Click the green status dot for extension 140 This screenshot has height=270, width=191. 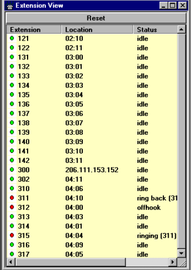[12, 141]
